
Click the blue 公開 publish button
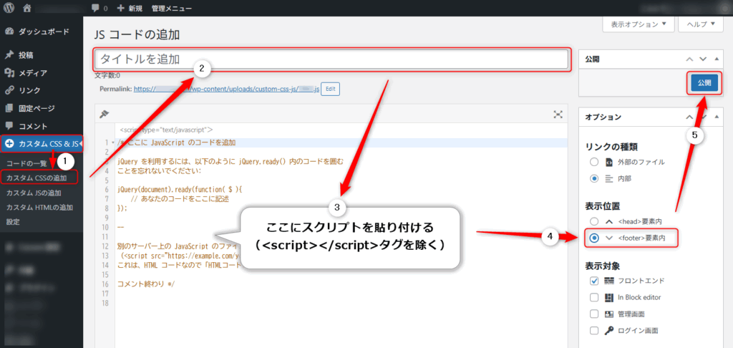704,83
